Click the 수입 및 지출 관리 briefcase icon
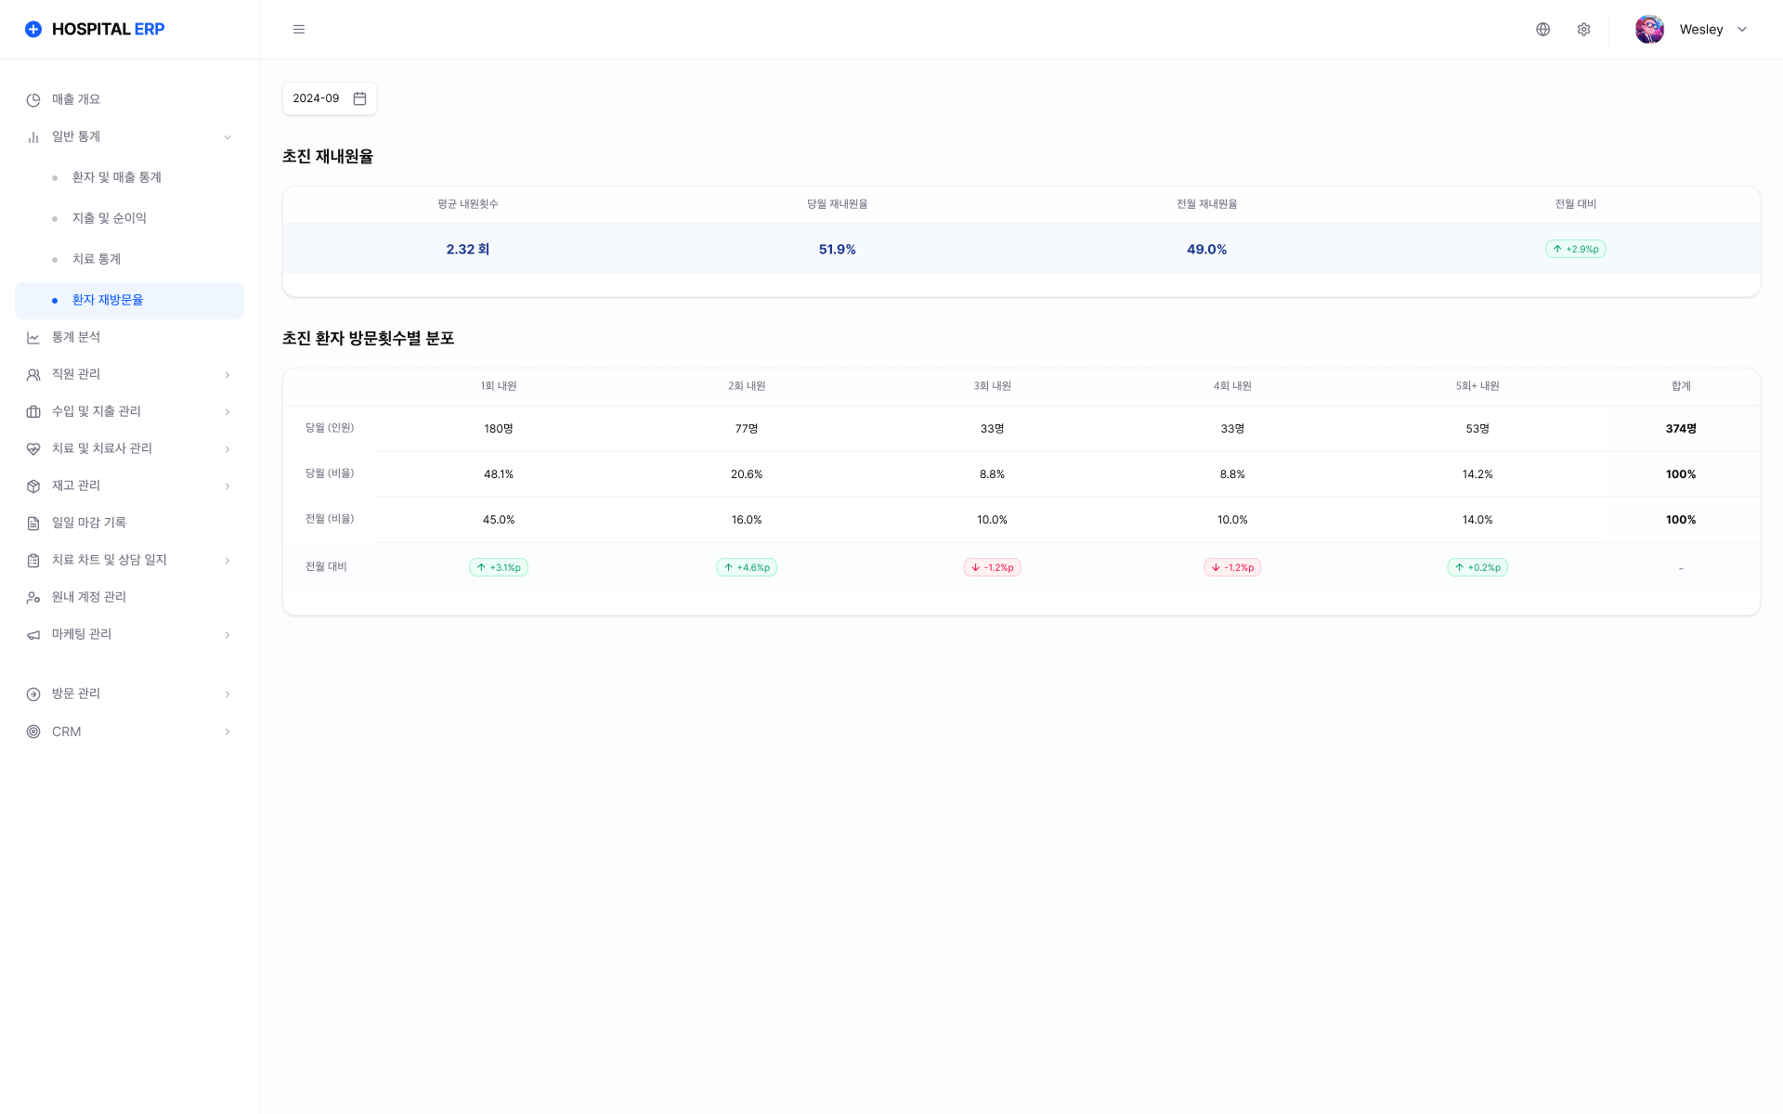The image size is (1783, 1114). pos(33,411)
